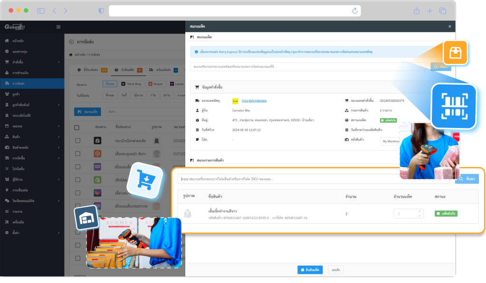486x283 pixels.
Task: Tick the select-all checkbox in table header
Action: pos(77,128)
